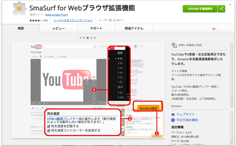Click the SmaSurf for Webブラウザ拡張機能 title
236x146 pixels.
(x=82, y=8)
